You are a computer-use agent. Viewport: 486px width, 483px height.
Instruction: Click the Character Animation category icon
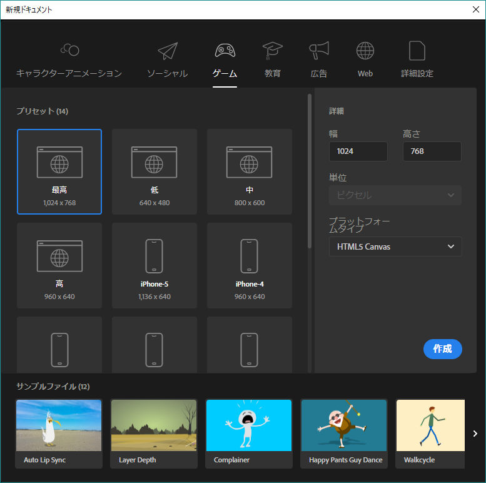[x=69, y=50]
